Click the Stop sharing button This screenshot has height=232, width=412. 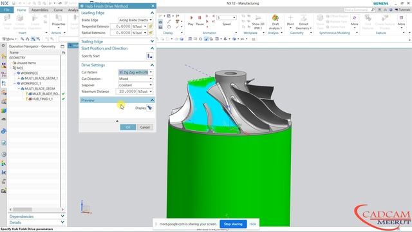(233, 224)
